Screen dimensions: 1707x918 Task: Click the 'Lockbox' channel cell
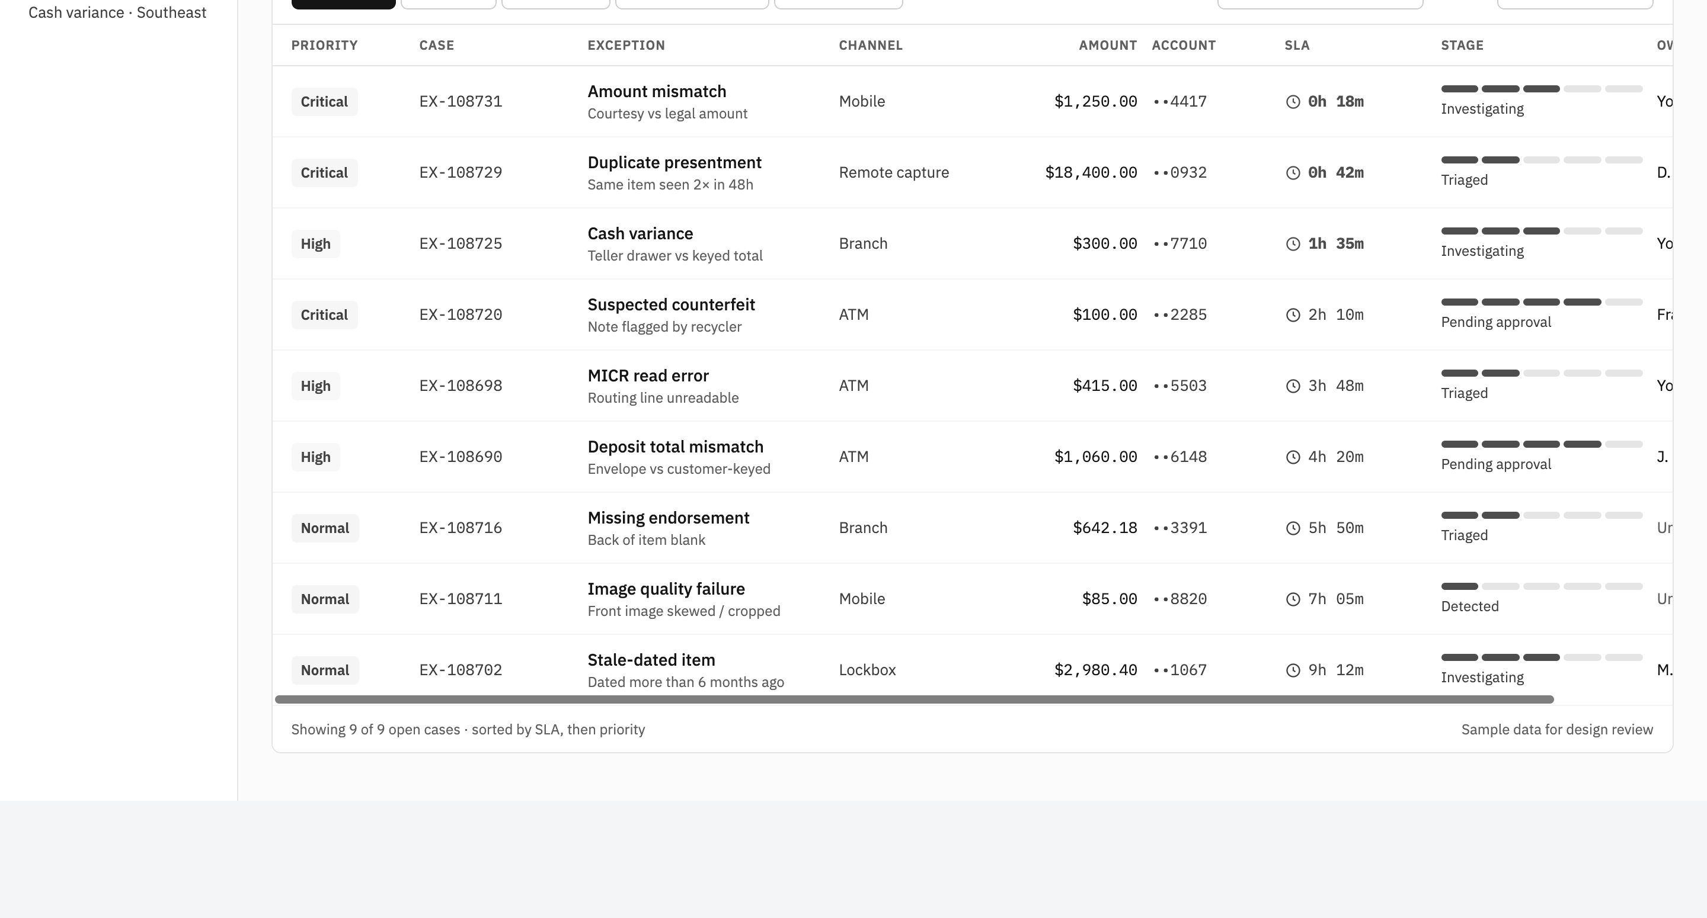click(867, 670)
